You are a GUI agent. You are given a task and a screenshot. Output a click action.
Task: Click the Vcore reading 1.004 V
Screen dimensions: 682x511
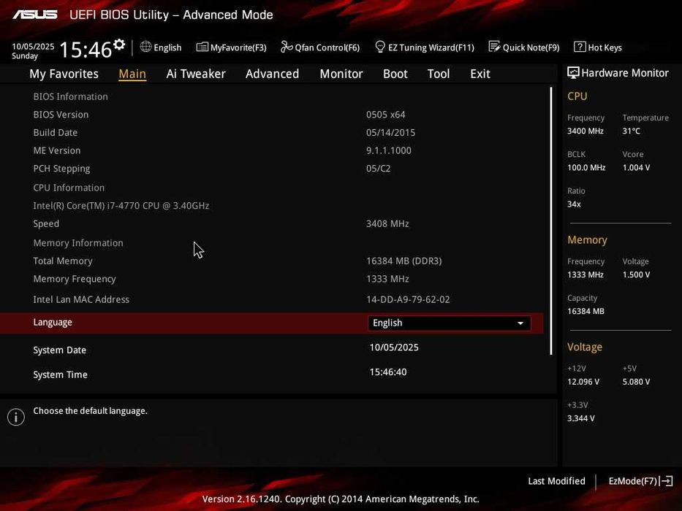(636, 168)
